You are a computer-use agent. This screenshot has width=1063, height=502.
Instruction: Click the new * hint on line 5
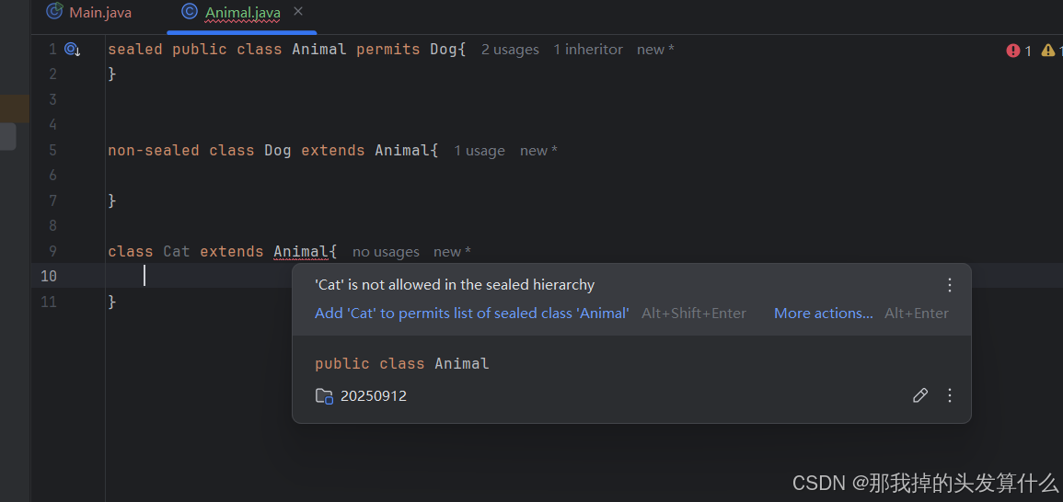539,151
